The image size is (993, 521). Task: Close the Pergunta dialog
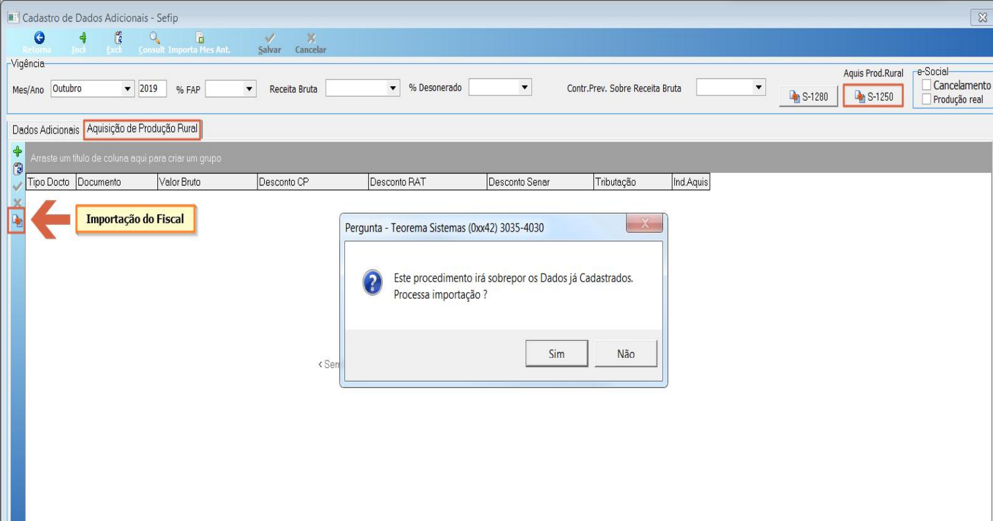[643, 224]
